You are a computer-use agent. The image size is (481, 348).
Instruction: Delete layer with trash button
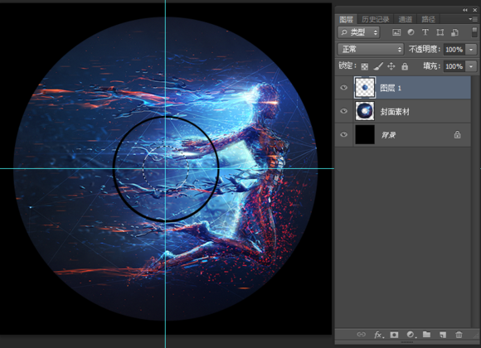click(459, 335)
